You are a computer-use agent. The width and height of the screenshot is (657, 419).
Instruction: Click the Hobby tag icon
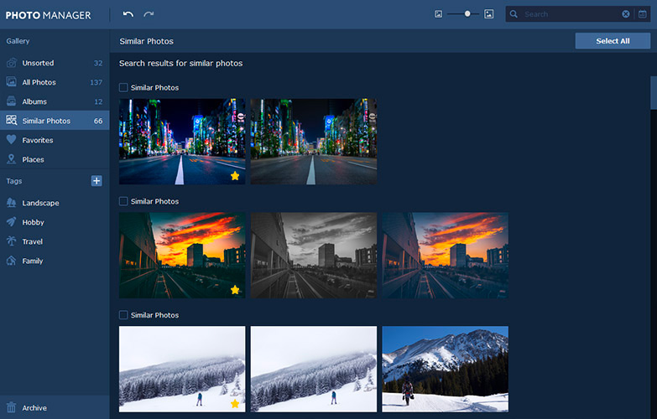pyautogui.click(x=11, y=222)
